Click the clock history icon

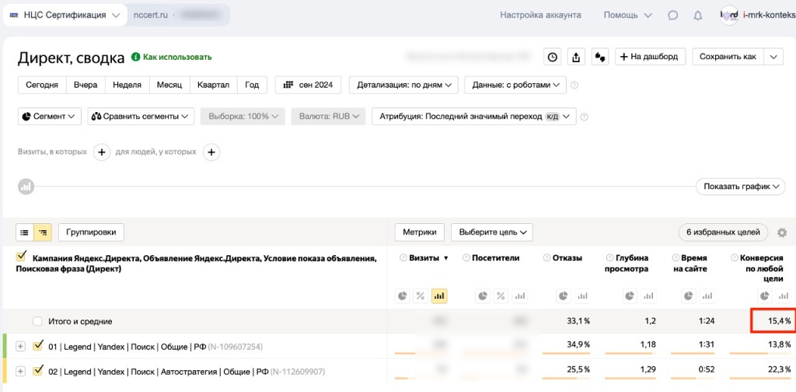click(552, 57)
